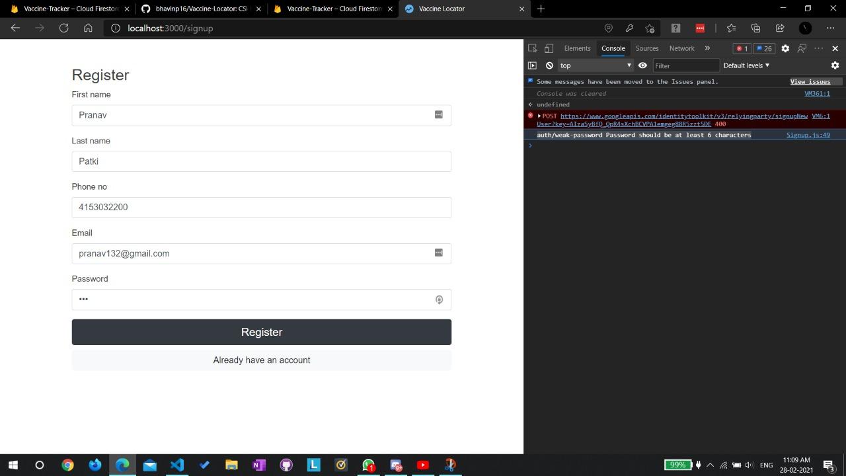Image resolution: width=846 pixels, height=476 pixels.
Task: Go to the browser home page
Action: coord(88,28)
